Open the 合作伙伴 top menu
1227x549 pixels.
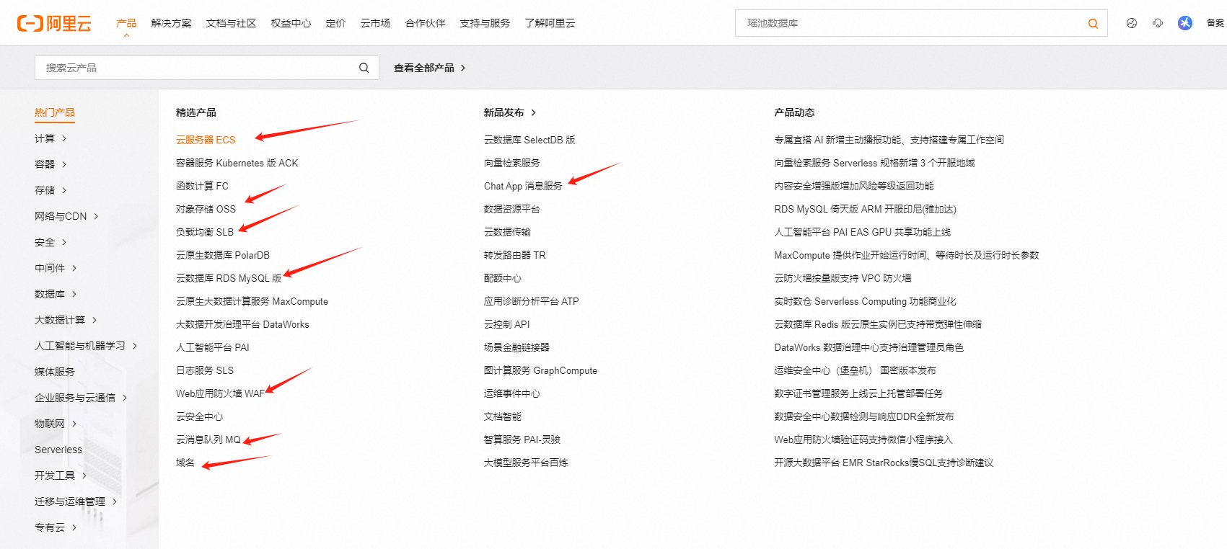click(426, 23)
